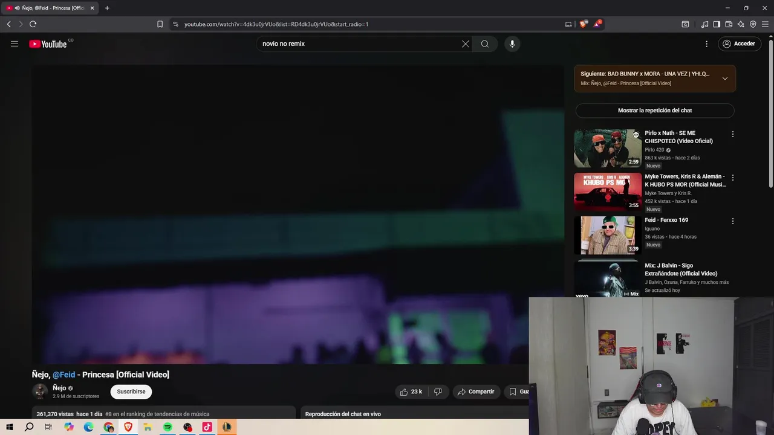774x435 pixels.
Task: Reload the page with the refresh icon
Action: click(33, 24)
